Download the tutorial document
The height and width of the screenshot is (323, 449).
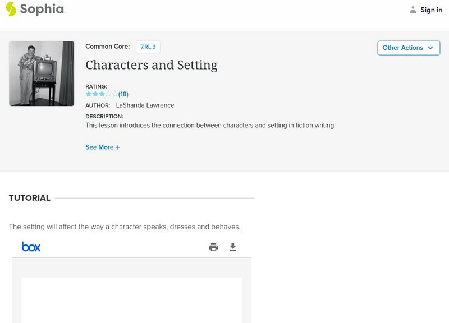click(x=233, y=247)
